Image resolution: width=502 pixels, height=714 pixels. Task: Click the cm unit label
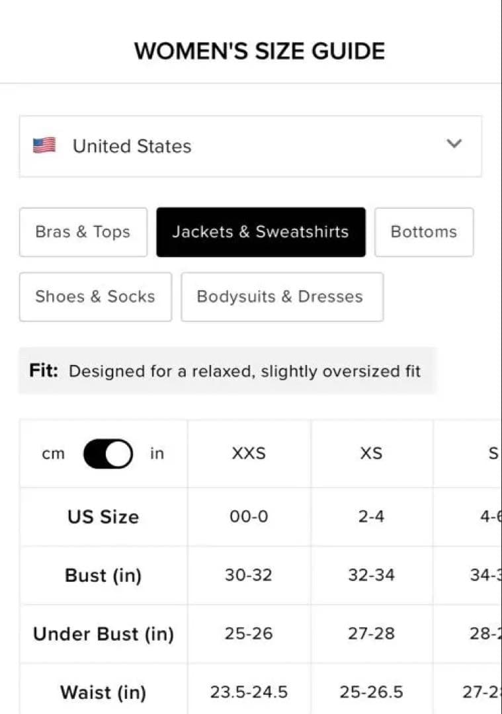54,454
